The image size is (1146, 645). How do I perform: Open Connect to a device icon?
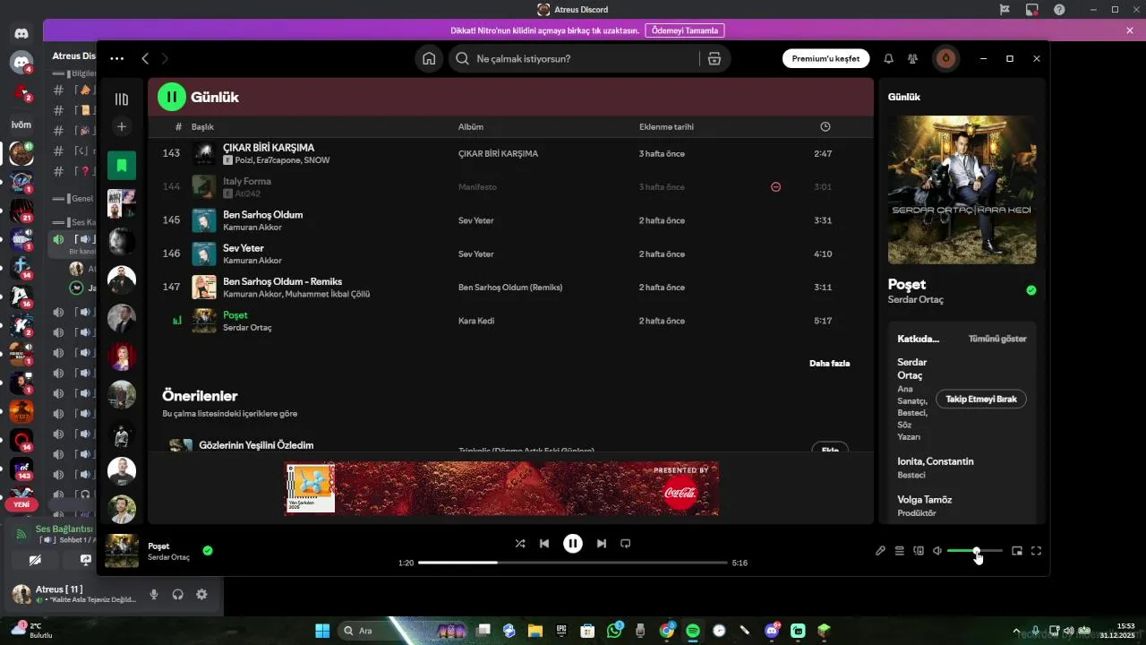click(919, 551)
